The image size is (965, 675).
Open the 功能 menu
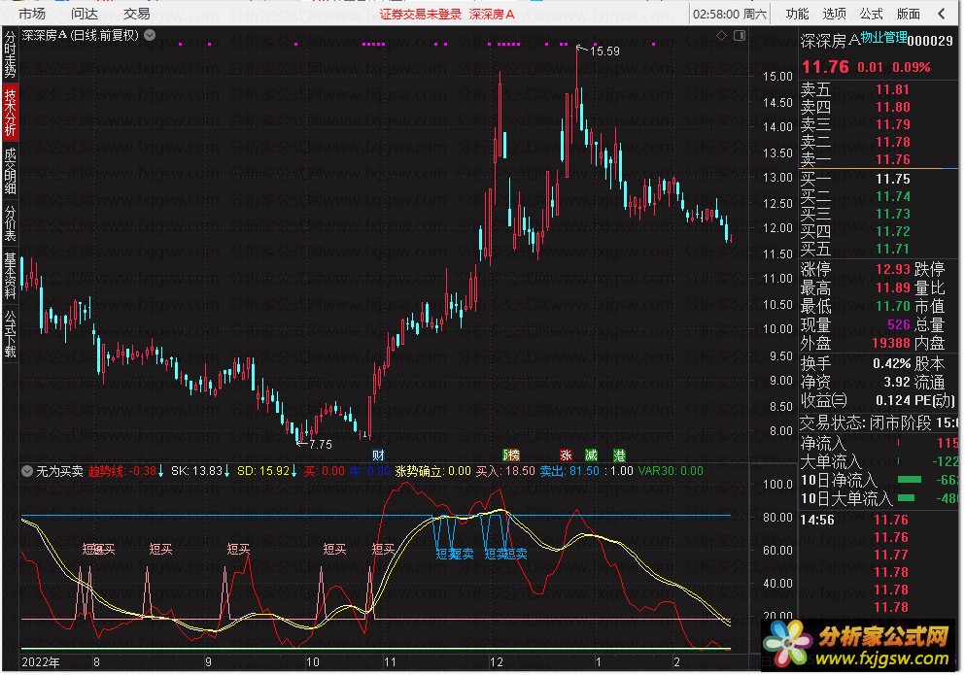point(797,14)
